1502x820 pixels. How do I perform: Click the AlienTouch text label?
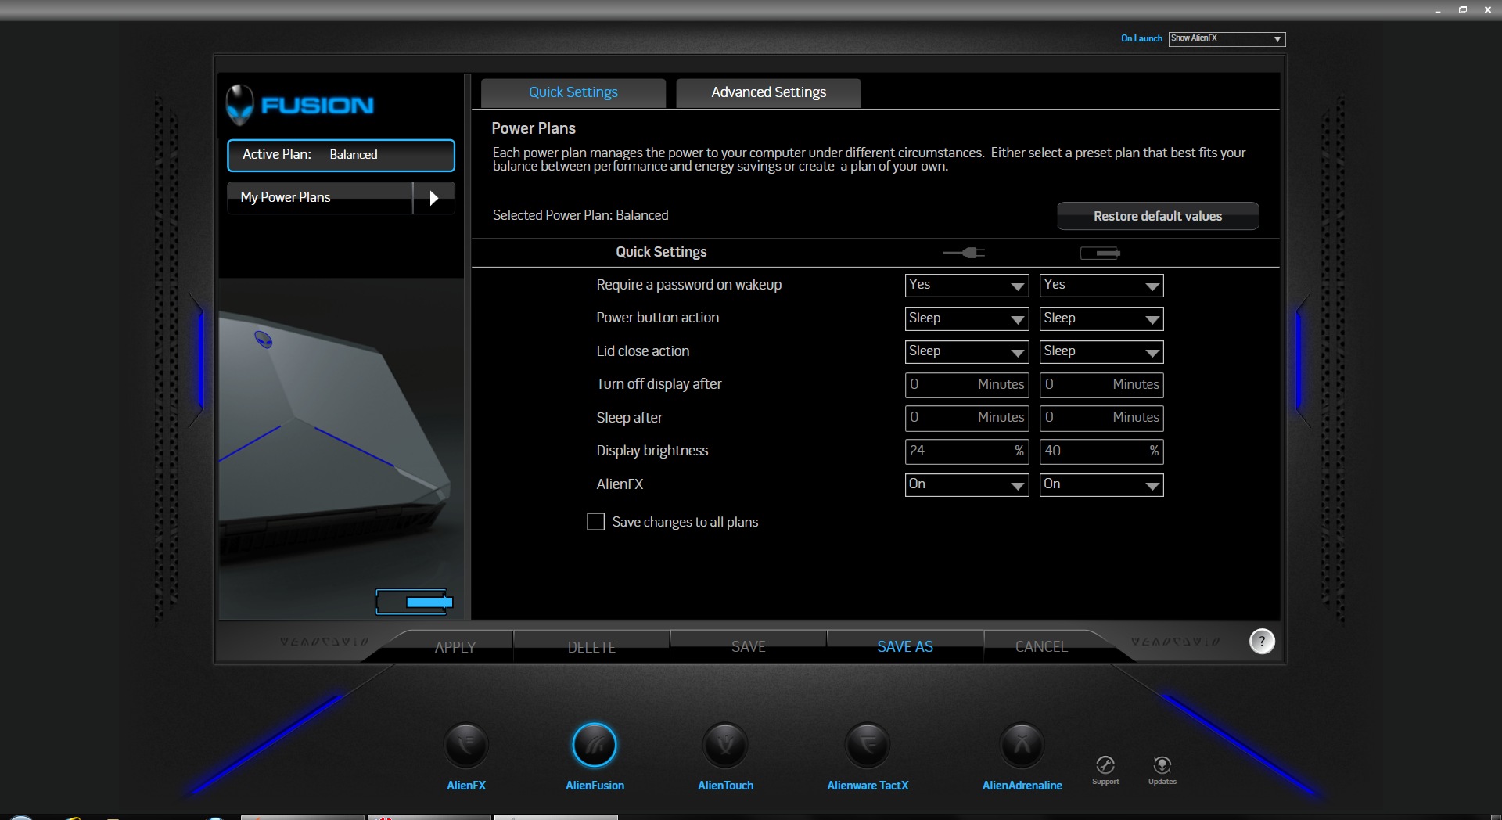coord(725,785)
